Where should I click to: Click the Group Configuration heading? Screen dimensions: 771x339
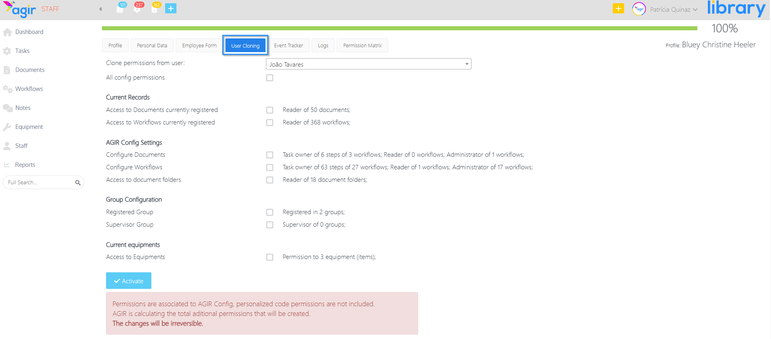pyautogui.click(x=134, y=200)
